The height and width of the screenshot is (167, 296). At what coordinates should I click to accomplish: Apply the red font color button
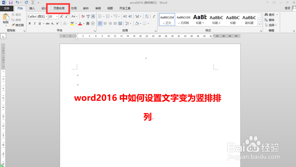(80, 24)
